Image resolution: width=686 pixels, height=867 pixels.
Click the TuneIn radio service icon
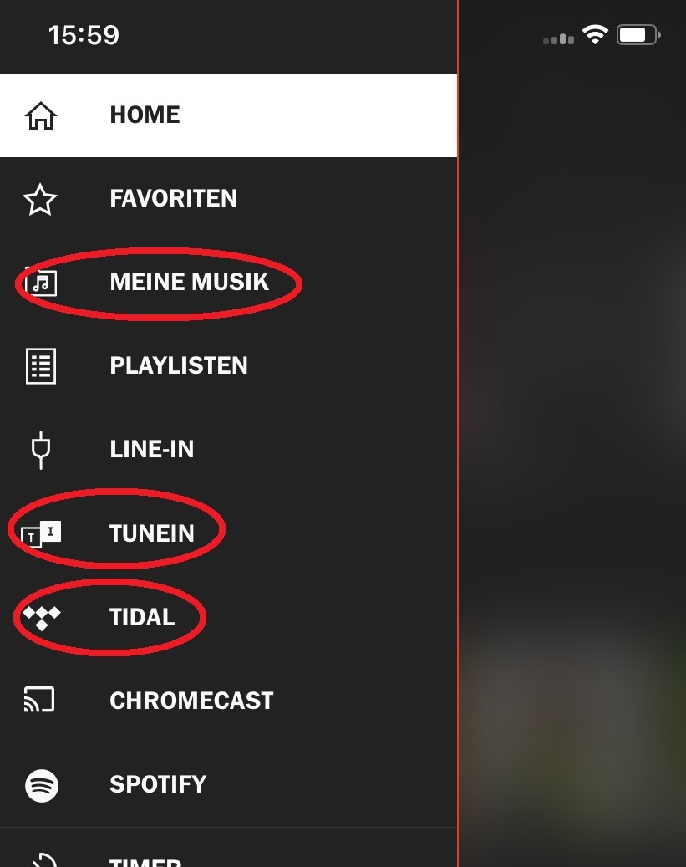(40, 533)
